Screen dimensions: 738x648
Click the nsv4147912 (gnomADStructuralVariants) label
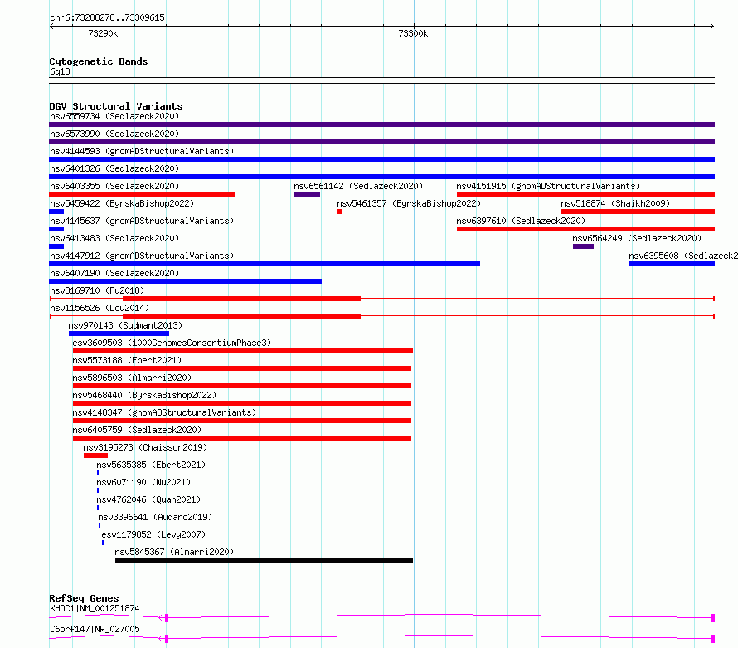[x=142, y=256]
